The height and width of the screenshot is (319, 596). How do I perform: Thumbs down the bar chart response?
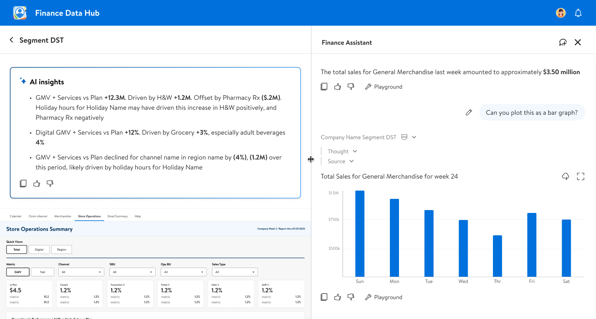pos(351,297)
